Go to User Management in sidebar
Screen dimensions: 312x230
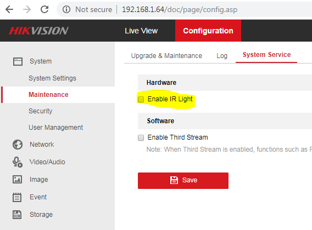(x=55, y=128)
